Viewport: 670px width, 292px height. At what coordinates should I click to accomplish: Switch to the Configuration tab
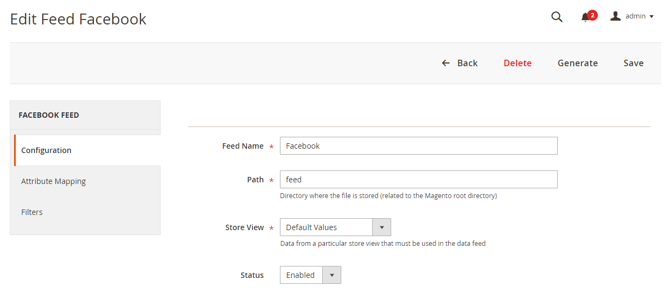point(46,150)
